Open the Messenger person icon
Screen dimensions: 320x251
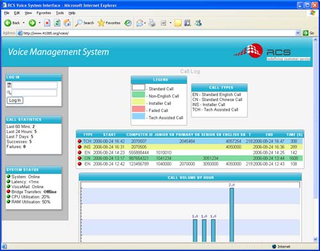[198, 23]
